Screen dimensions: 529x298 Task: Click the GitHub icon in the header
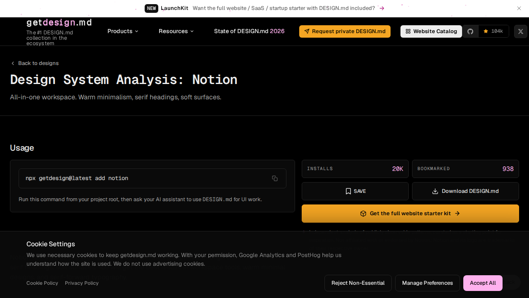470,31
